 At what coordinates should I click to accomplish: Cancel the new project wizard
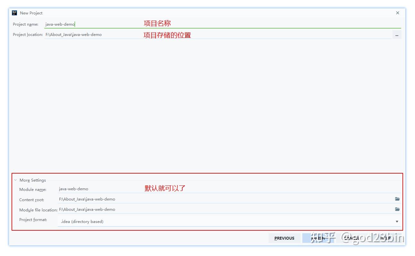(352, 238)
